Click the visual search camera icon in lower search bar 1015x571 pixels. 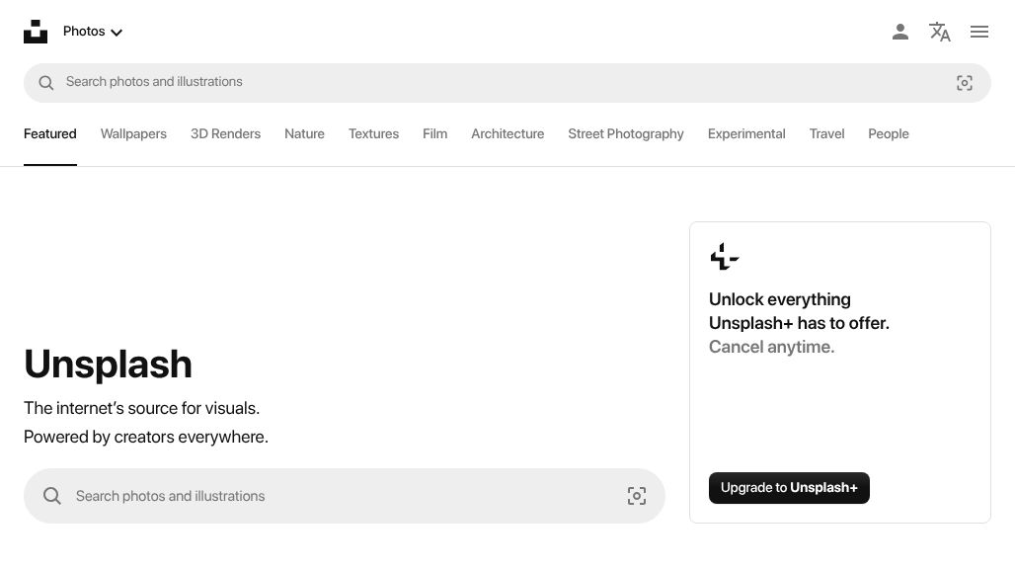click(637, 496)
